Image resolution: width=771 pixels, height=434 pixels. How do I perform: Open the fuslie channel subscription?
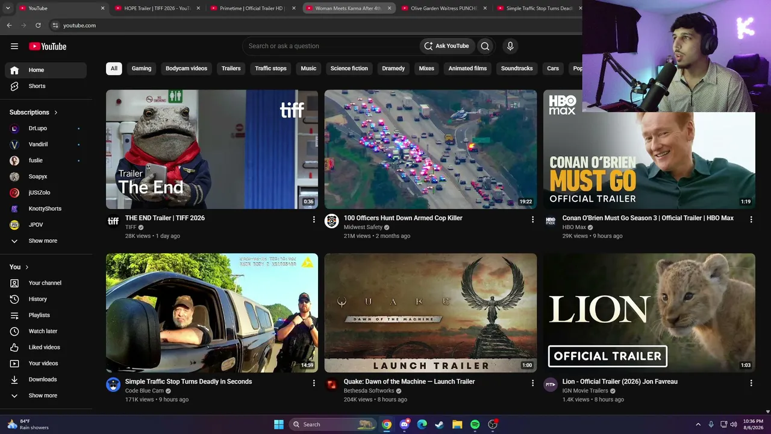(46, 160)
